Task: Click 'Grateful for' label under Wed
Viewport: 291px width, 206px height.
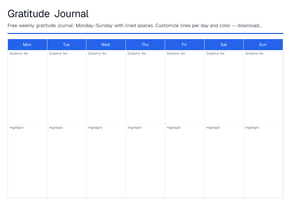Action: tap(97, 54)
